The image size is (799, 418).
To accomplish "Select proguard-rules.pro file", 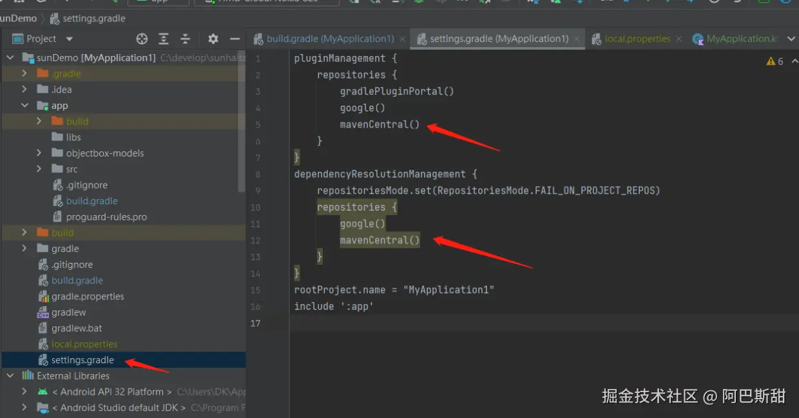I will pos(99,217).
